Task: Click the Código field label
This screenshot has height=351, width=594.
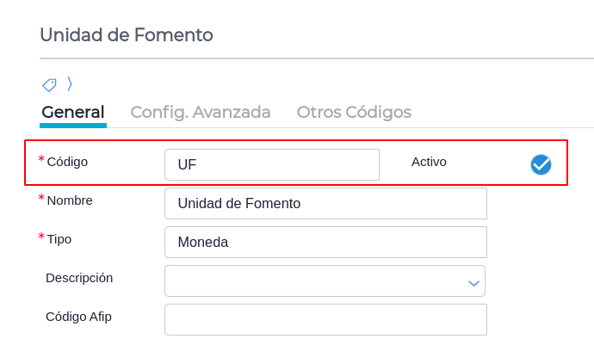Action: pyautogui.click(x=67, y=161)
